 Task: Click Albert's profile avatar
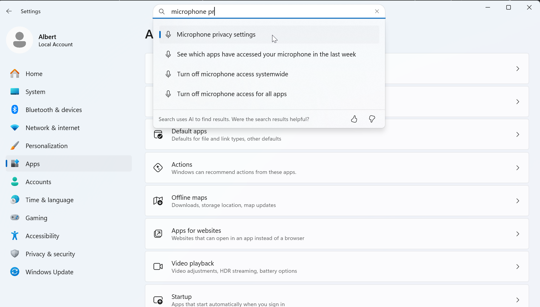coord(20,40)
